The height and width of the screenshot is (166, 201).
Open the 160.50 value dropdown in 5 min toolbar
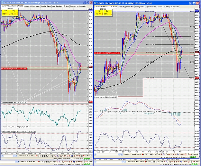(89, 156)
